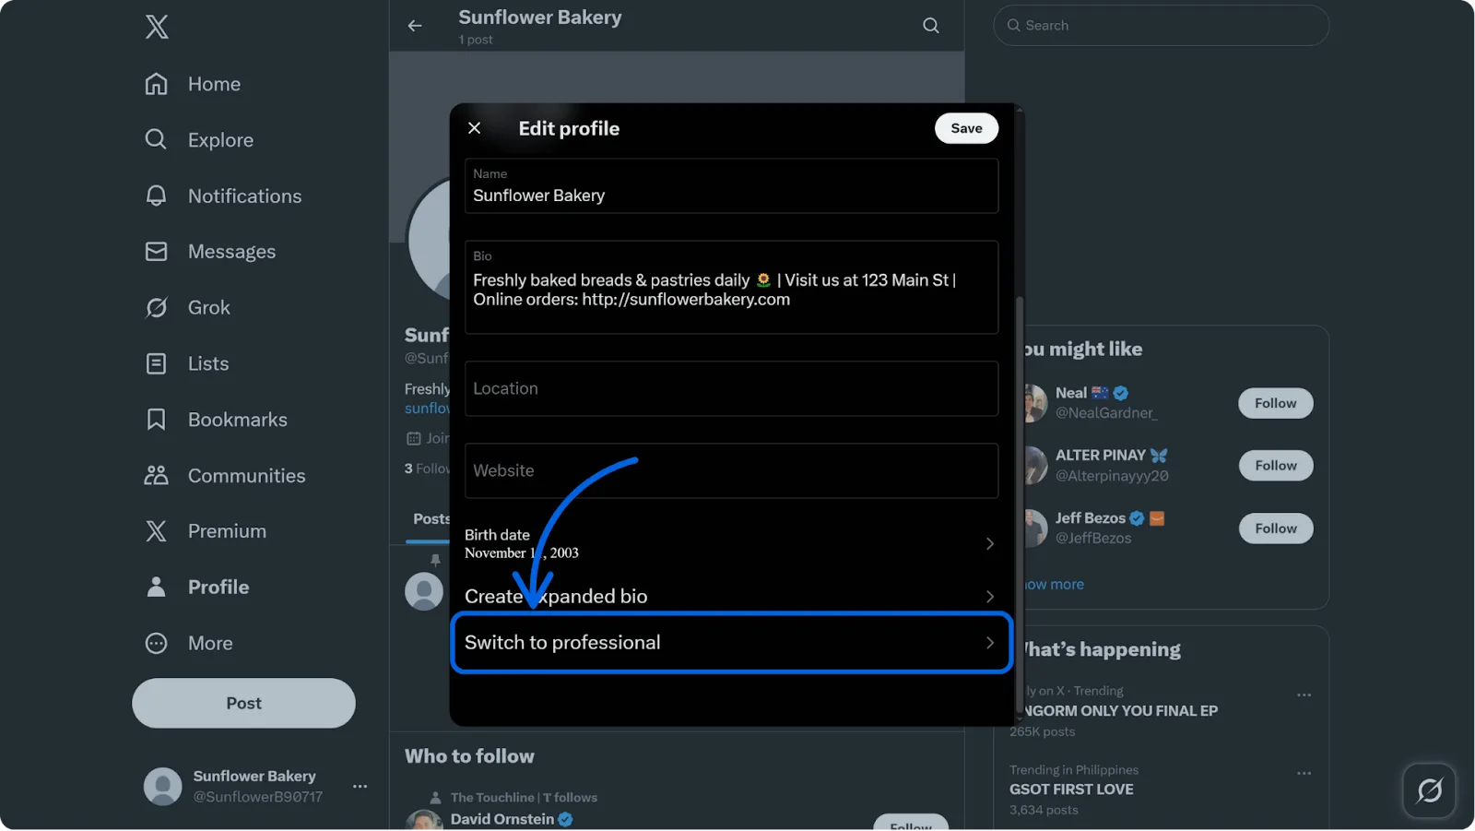Open the Lists icon
Screen dimensions: 1475x831
pos(157,363)
